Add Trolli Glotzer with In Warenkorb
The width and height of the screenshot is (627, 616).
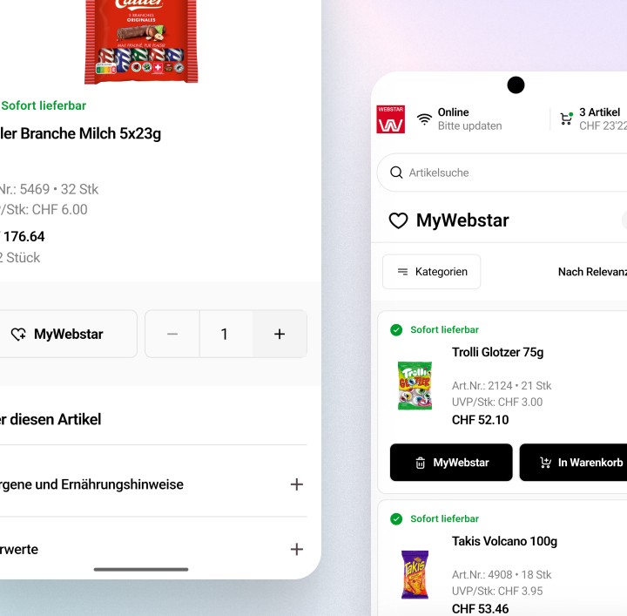pyautogui.click(x=573, y=463)
